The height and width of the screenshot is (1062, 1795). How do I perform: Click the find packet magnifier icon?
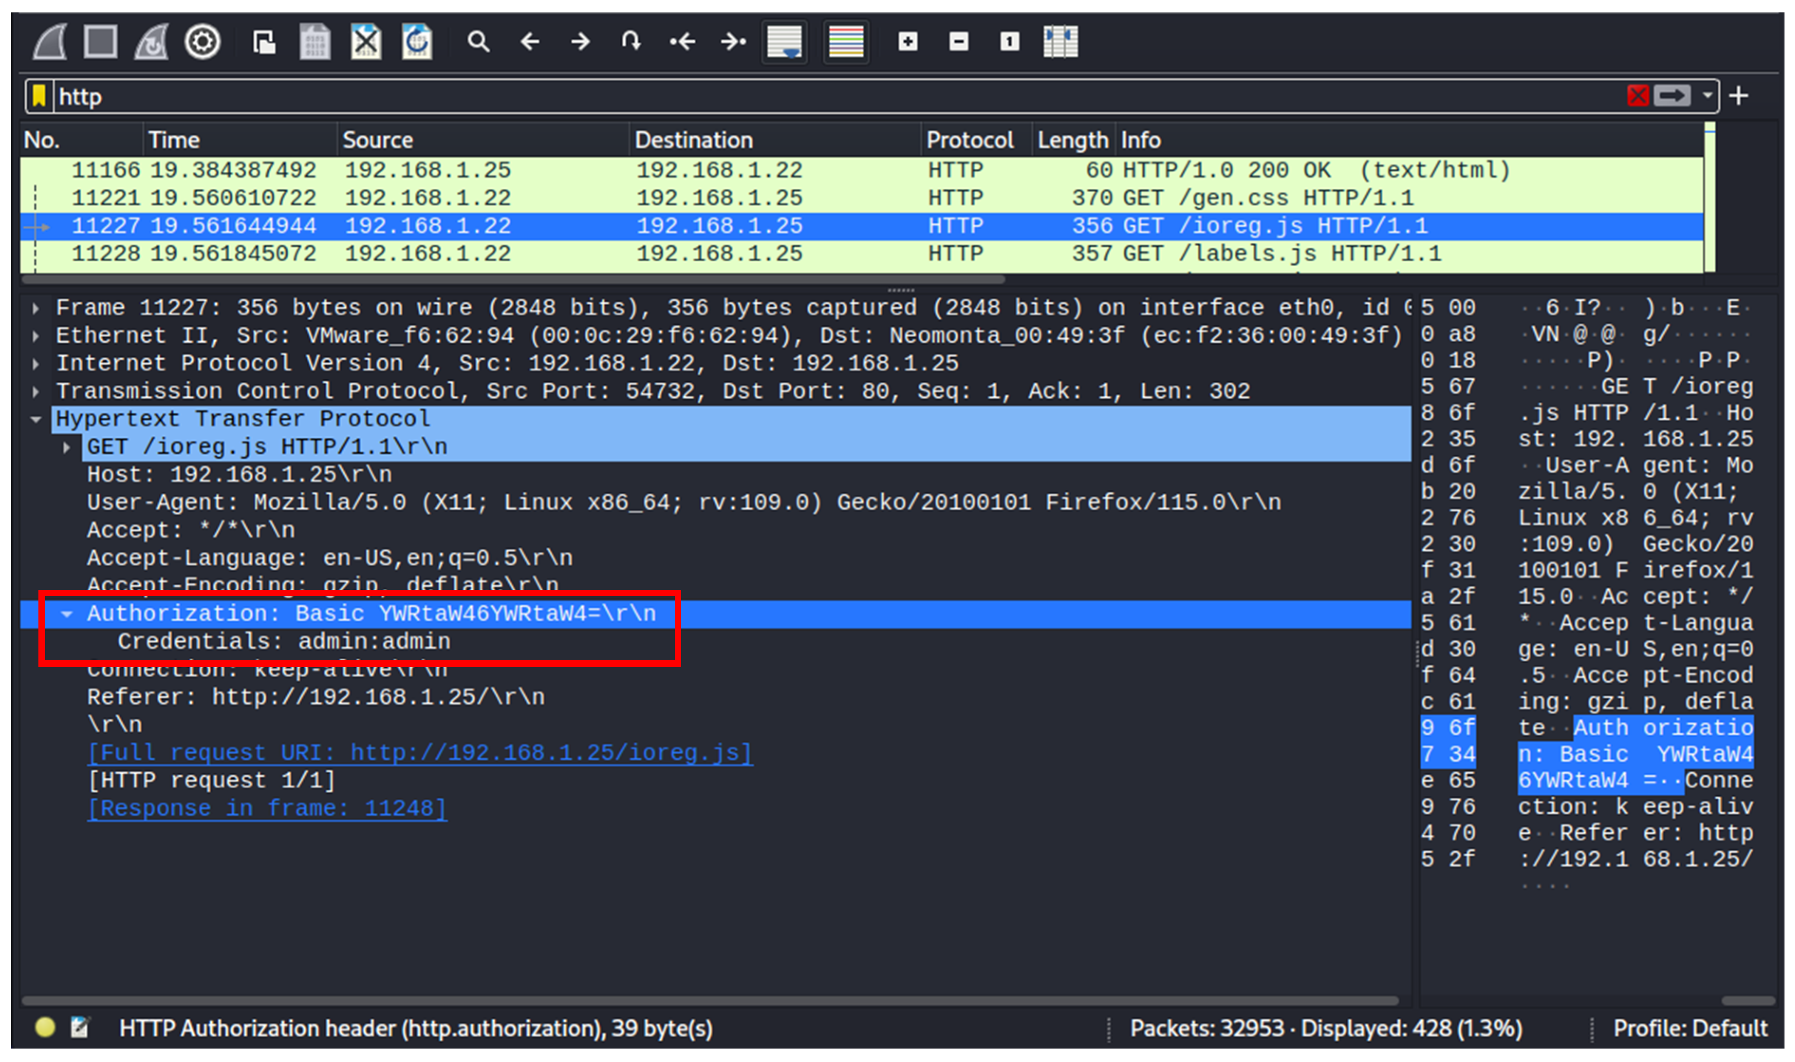[478, 42]
